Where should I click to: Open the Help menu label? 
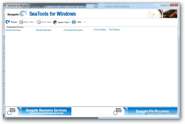coord(79,22)
